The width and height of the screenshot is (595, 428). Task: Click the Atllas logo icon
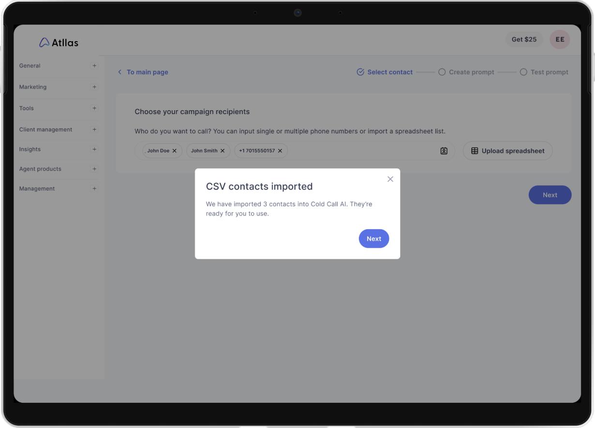pyautogui.click(x=44, y=43)
